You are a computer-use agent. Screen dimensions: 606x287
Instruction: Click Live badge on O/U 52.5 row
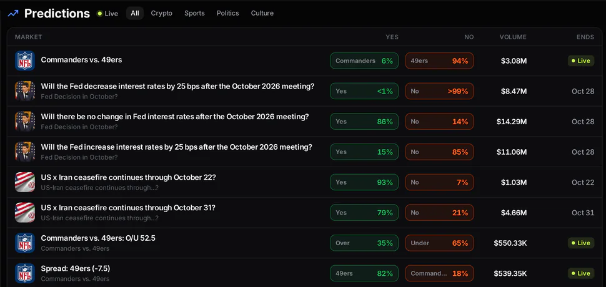(x=581, y=243)
